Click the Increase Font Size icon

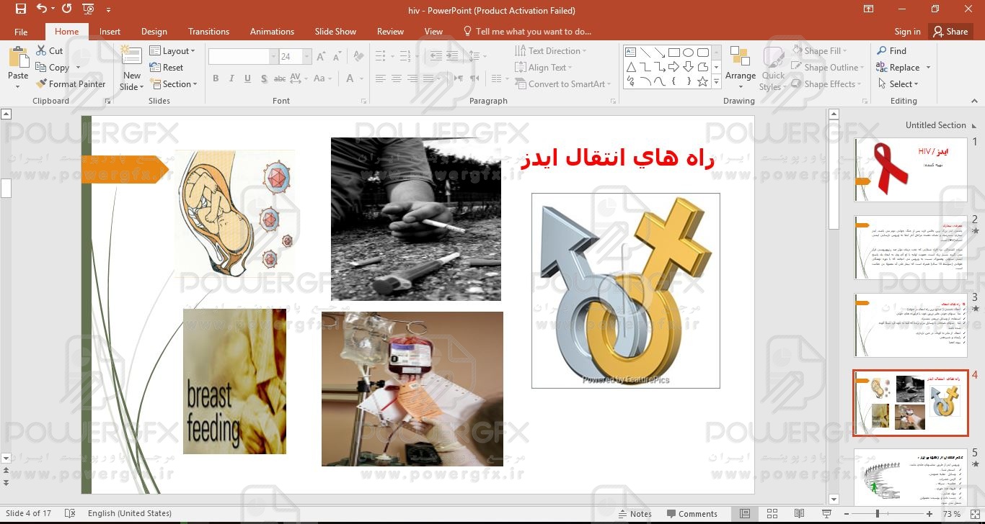click(321, 57)
